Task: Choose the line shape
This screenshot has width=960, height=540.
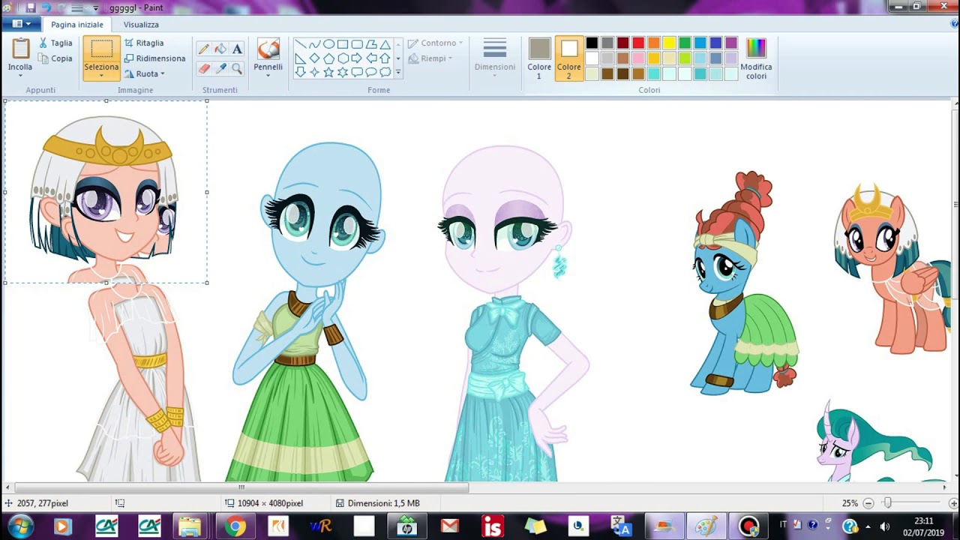Action: pos(300,44)
